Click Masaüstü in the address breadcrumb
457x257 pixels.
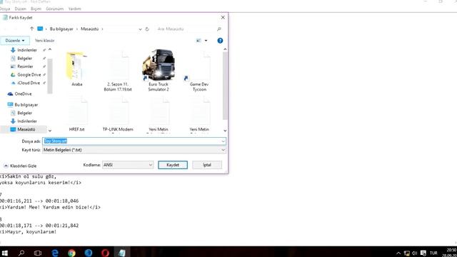[89, 29]
